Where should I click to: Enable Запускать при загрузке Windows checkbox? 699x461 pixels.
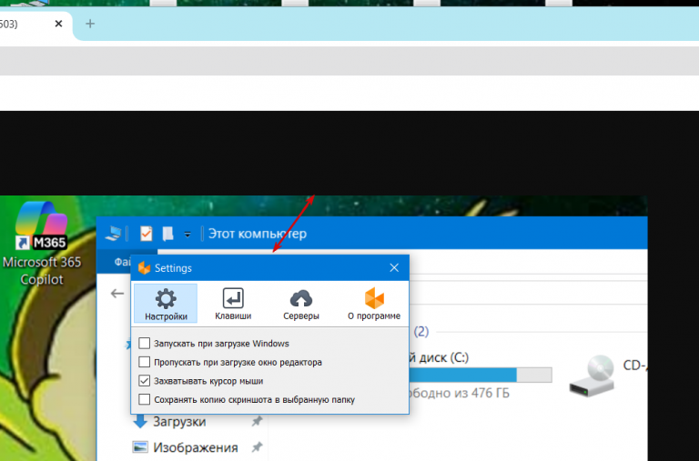144,343
